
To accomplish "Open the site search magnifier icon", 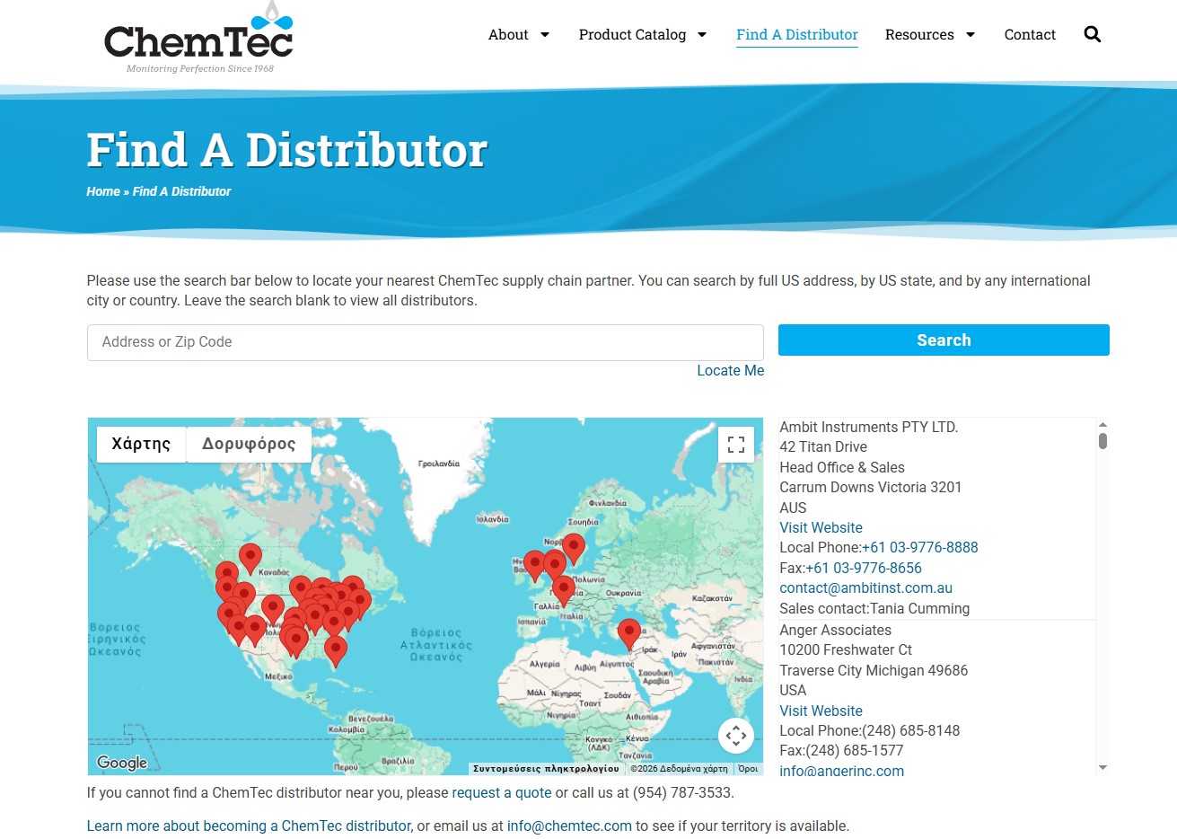I will 1092,34.
